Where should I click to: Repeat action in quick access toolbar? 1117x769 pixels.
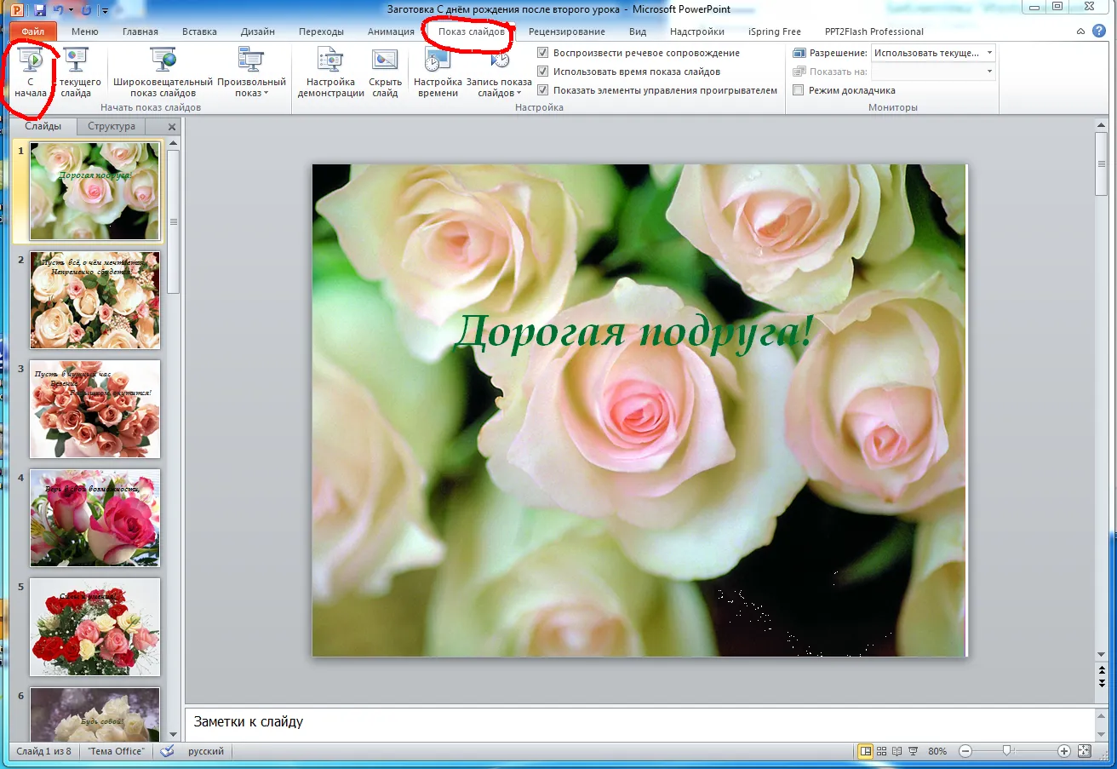coord(86,9)
